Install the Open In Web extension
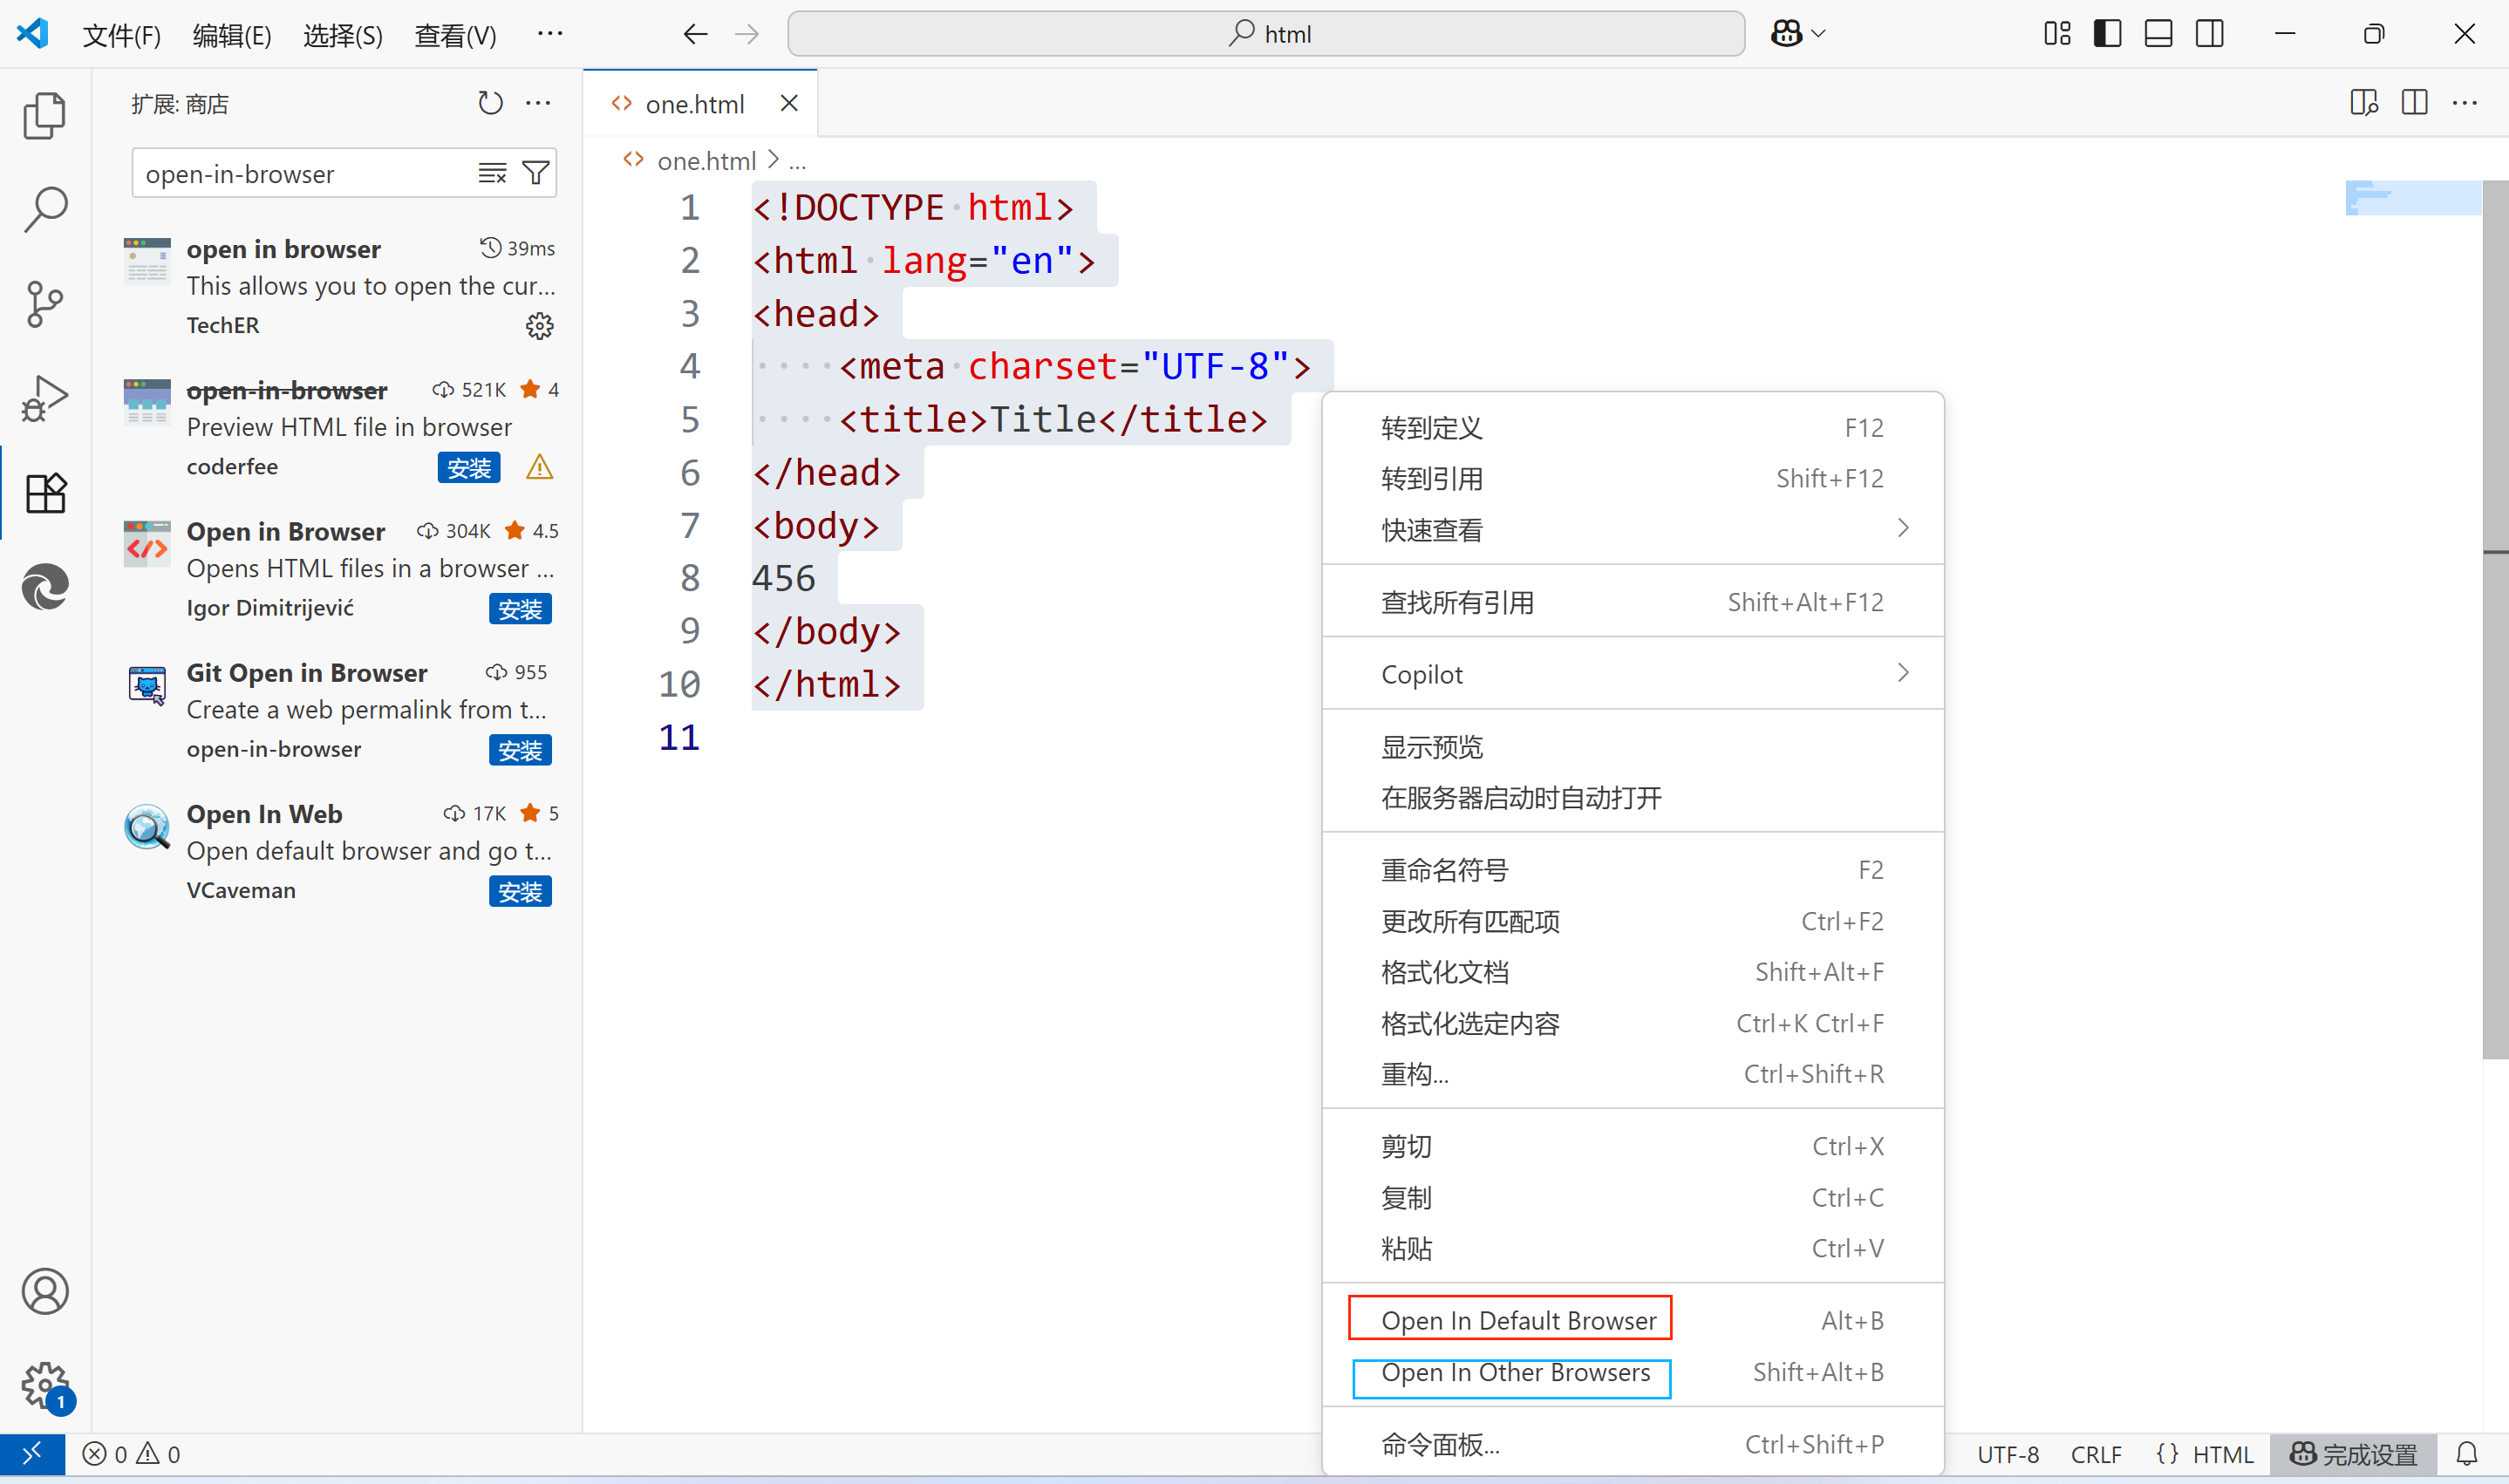Screen dimensions: 2509x1484 pos(520,891)
